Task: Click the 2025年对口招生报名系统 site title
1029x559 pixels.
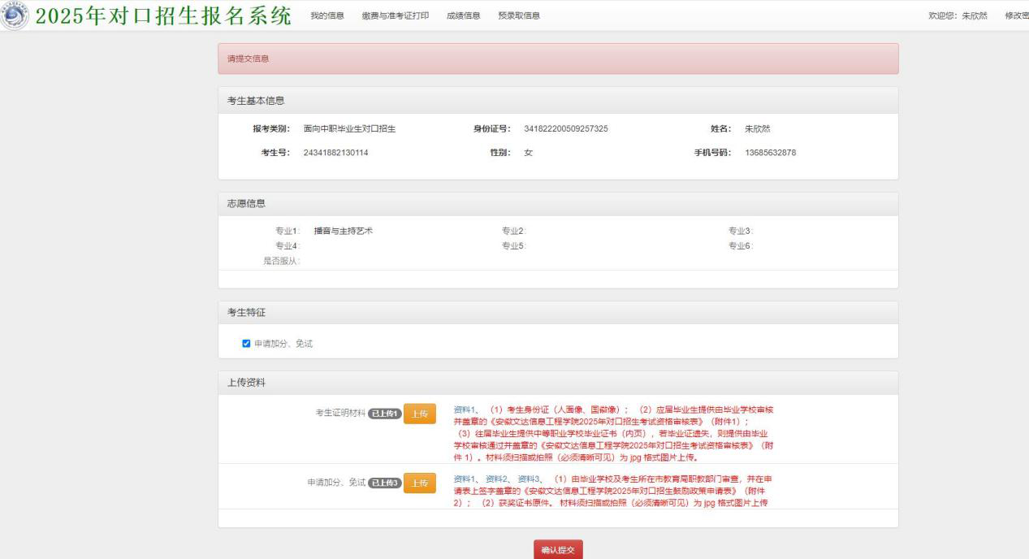Action: 164,18
